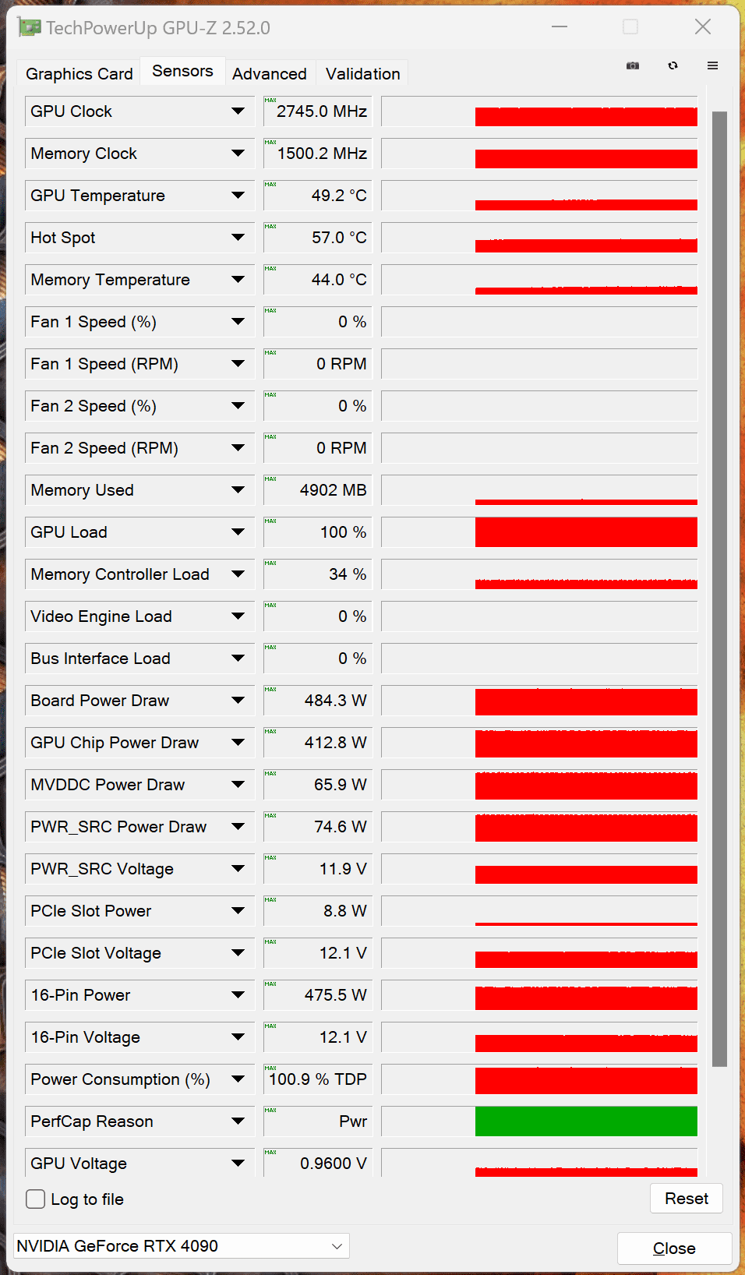Click the Memory Controller Load graph

click(x=539, y=574)
